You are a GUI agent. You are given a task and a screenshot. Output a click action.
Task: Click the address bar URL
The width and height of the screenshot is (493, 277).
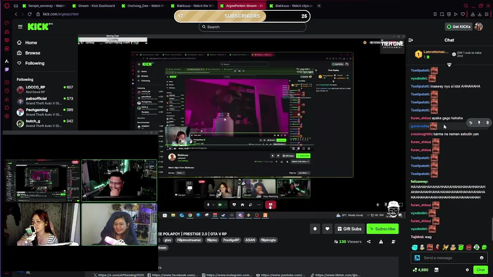point(61,14)
